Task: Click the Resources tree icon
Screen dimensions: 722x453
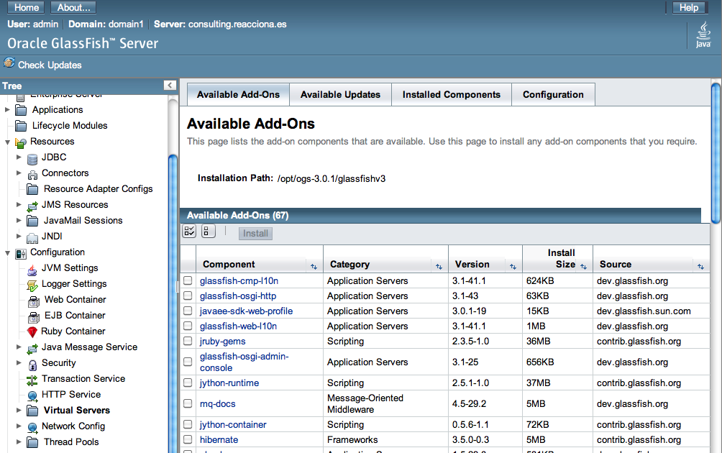Action: click(20, 142)
